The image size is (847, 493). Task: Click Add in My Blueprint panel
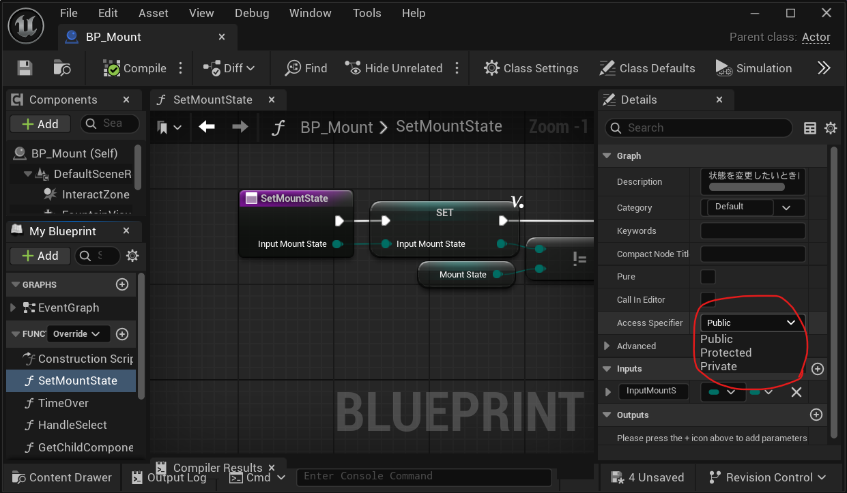(40, 256)
